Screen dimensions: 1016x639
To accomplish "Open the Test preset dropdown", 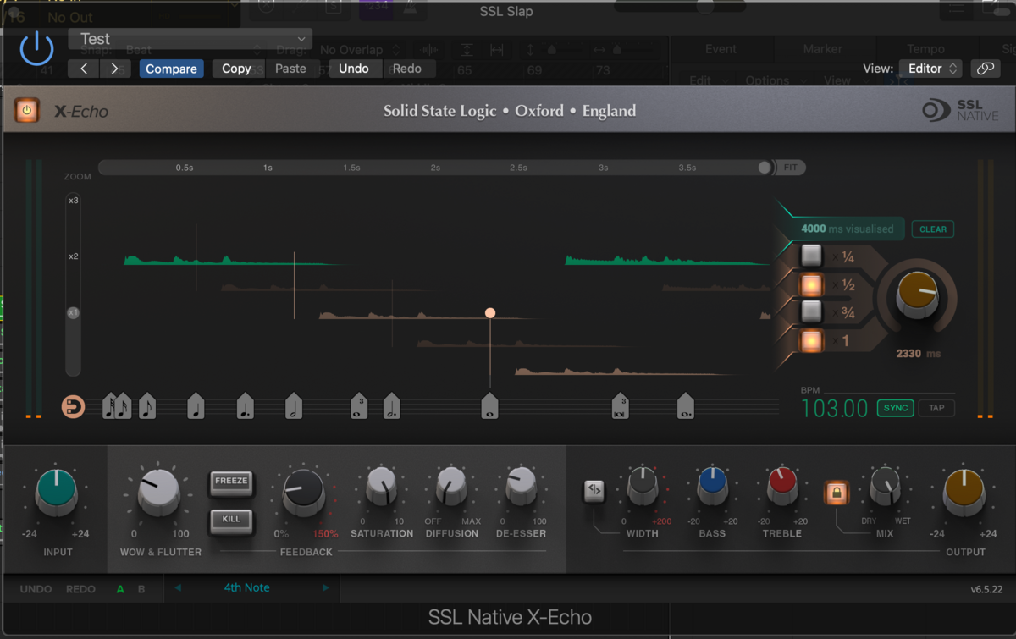I will 190,39.
